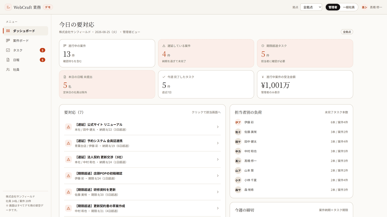Click the 小チ avatar for 小林 千夏
Viewport: 387px width, 217px height.
[238, 180]
